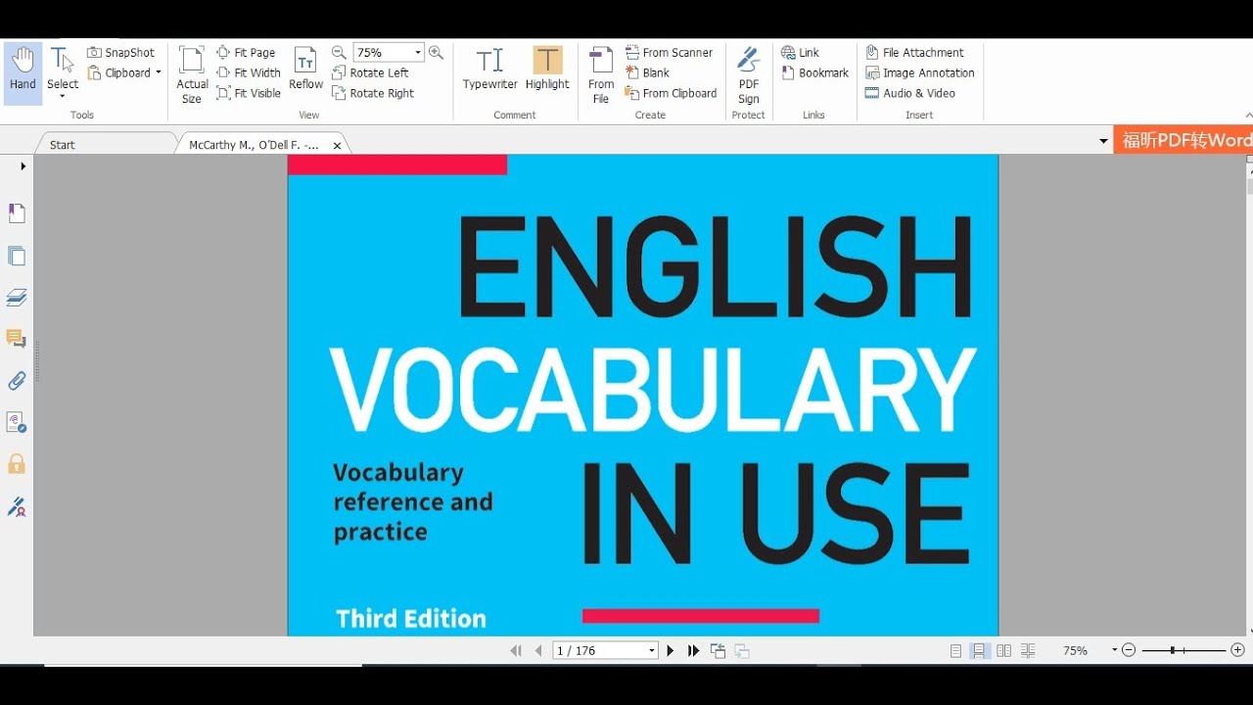Open the Bookmarks side panel
This screenshot has width=1253, height=705.
coord(17,212)
